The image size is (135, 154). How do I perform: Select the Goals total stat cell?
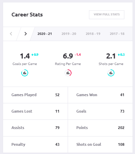[x=100, y=111]
